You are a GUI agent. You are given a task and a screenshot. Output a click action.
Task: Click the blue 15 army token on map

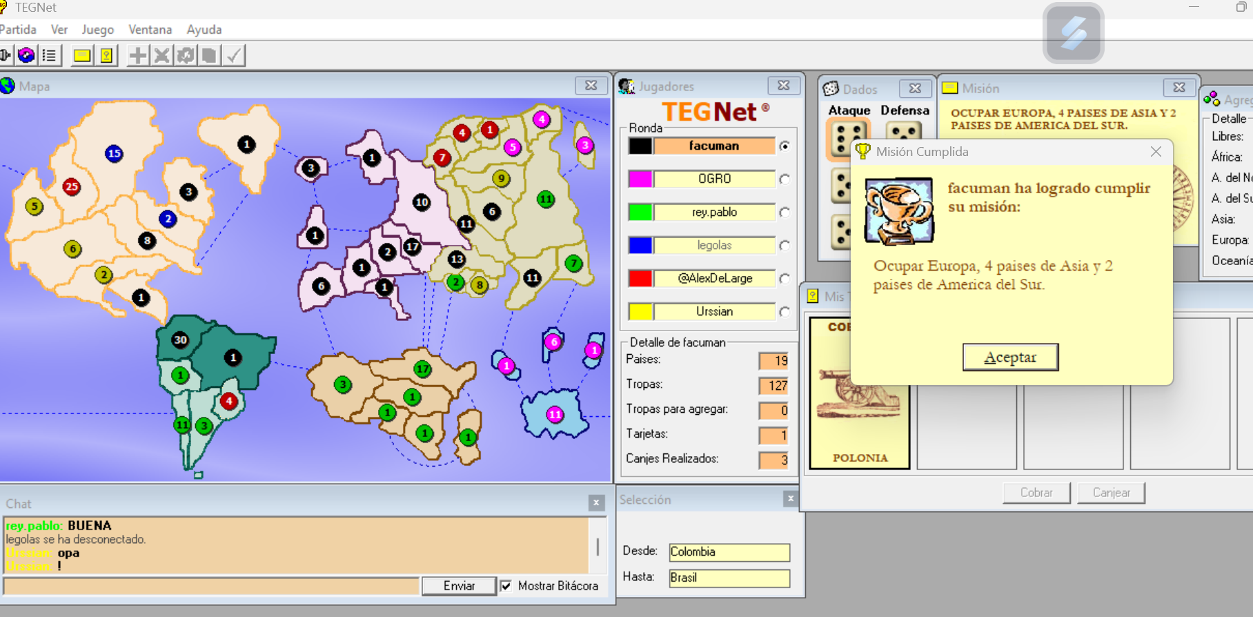point(114,153)
